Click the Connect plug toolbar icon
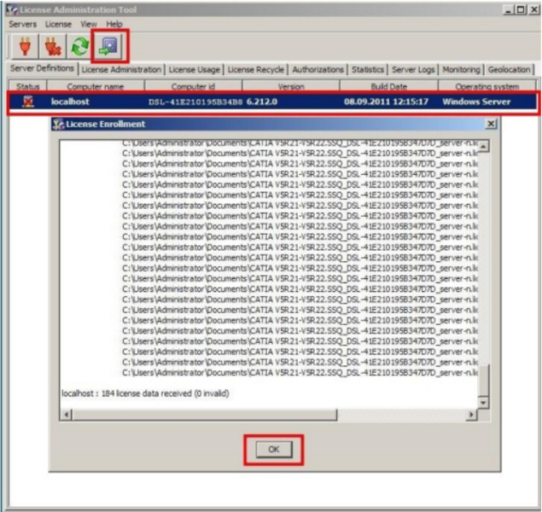Image resolution: width=542 pixels, height=512 pixels. click(25, 46)
